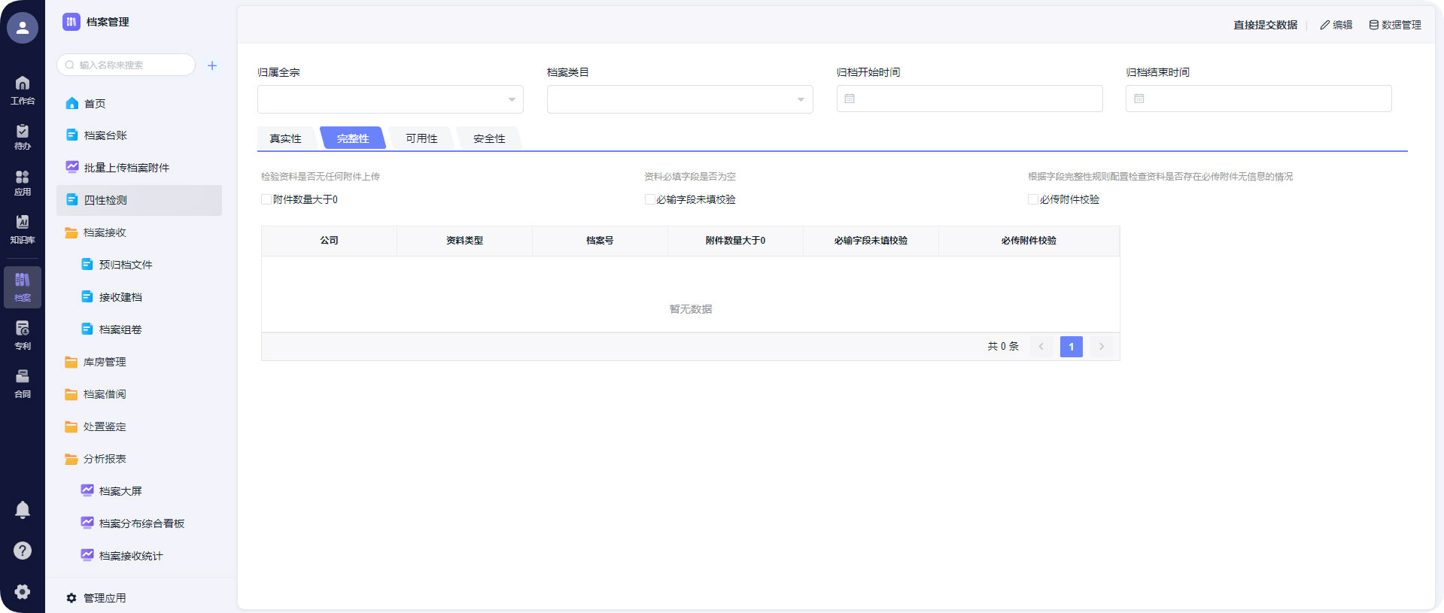This screenshot has width=1444, height=613.
Task: Open the 档案类目 dropdown
Action: click(679, 99)
